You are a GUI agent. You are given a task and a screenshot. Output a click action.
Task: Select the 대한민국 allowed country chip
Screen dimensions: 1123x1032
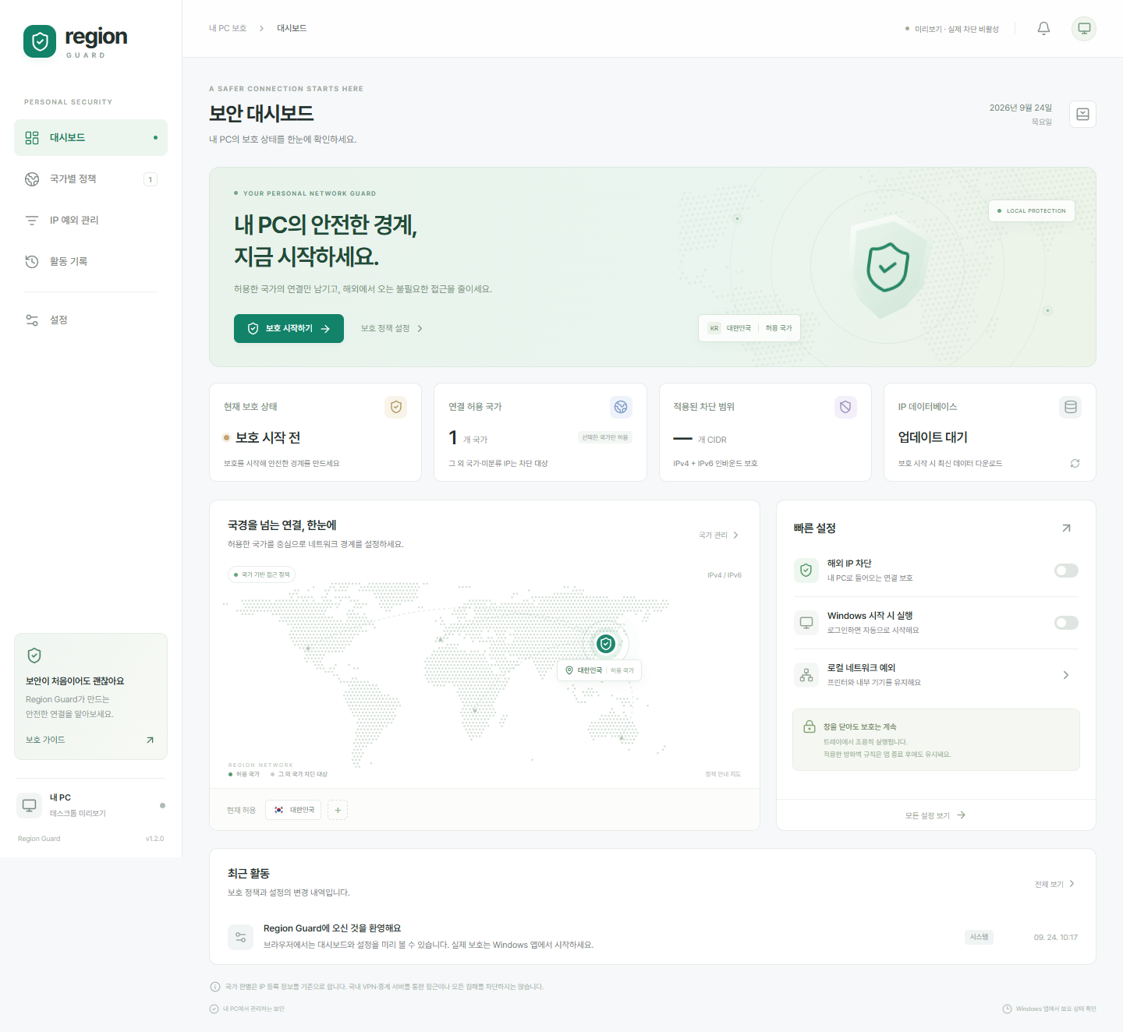293,810
